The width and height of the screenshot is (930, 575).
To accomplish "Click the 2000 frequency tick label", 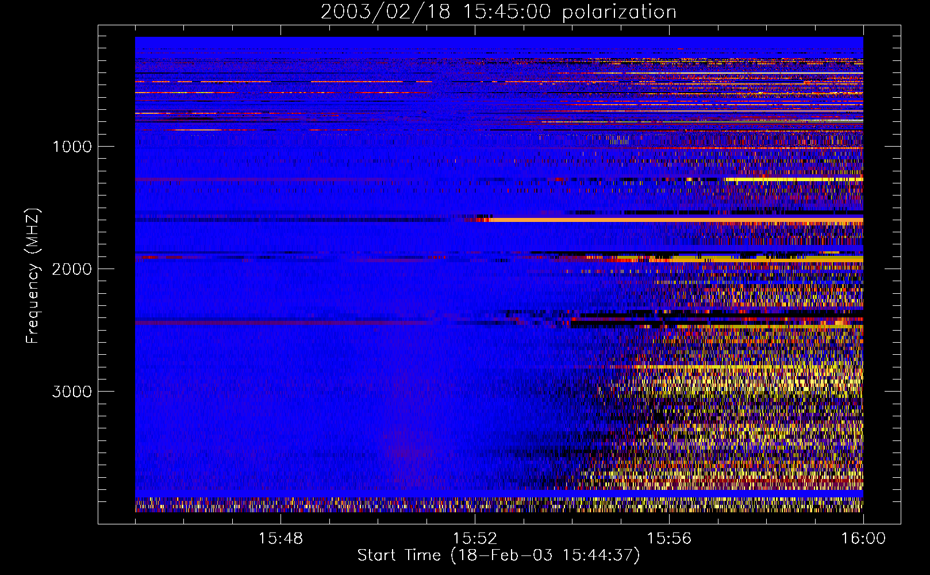I will coord(72,269).
